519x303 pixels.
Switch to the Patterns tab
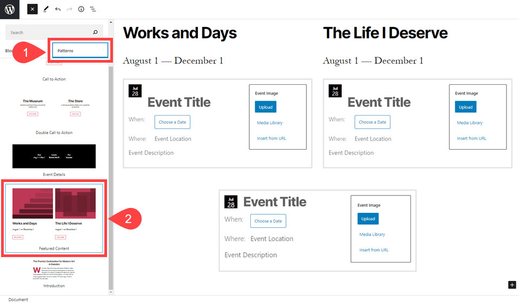[80, 51]
